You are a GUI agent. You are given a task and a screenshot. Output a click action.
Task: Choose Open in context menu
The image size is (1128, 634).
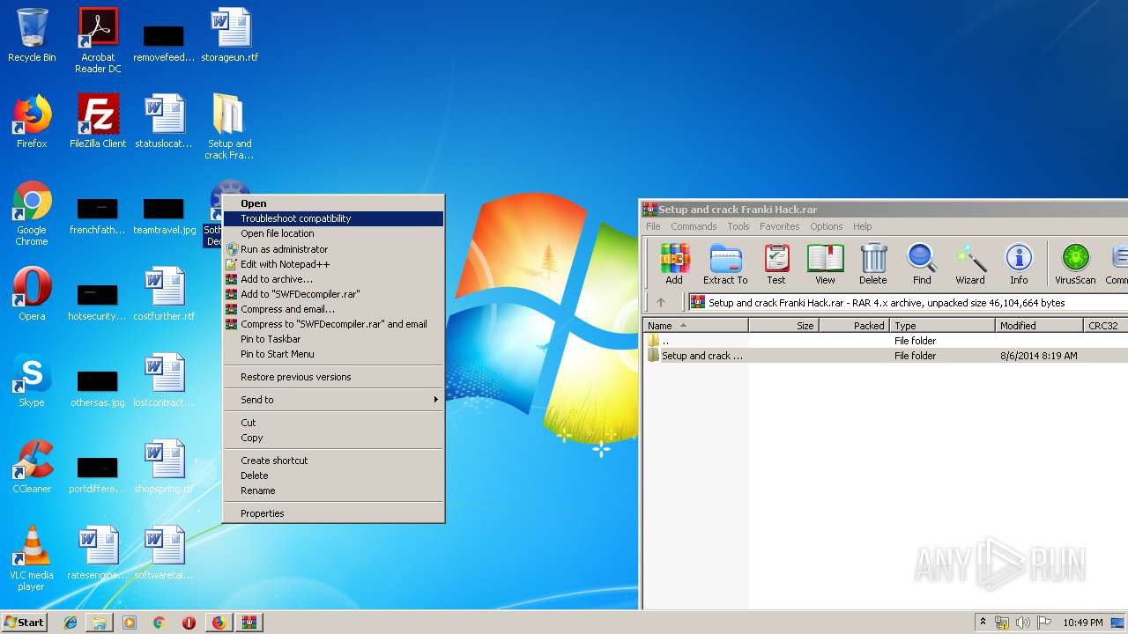point(333,203)
